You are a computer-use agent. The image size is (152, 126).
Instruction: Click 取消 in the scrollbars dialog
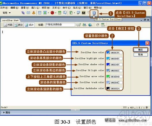click(141, 55)
